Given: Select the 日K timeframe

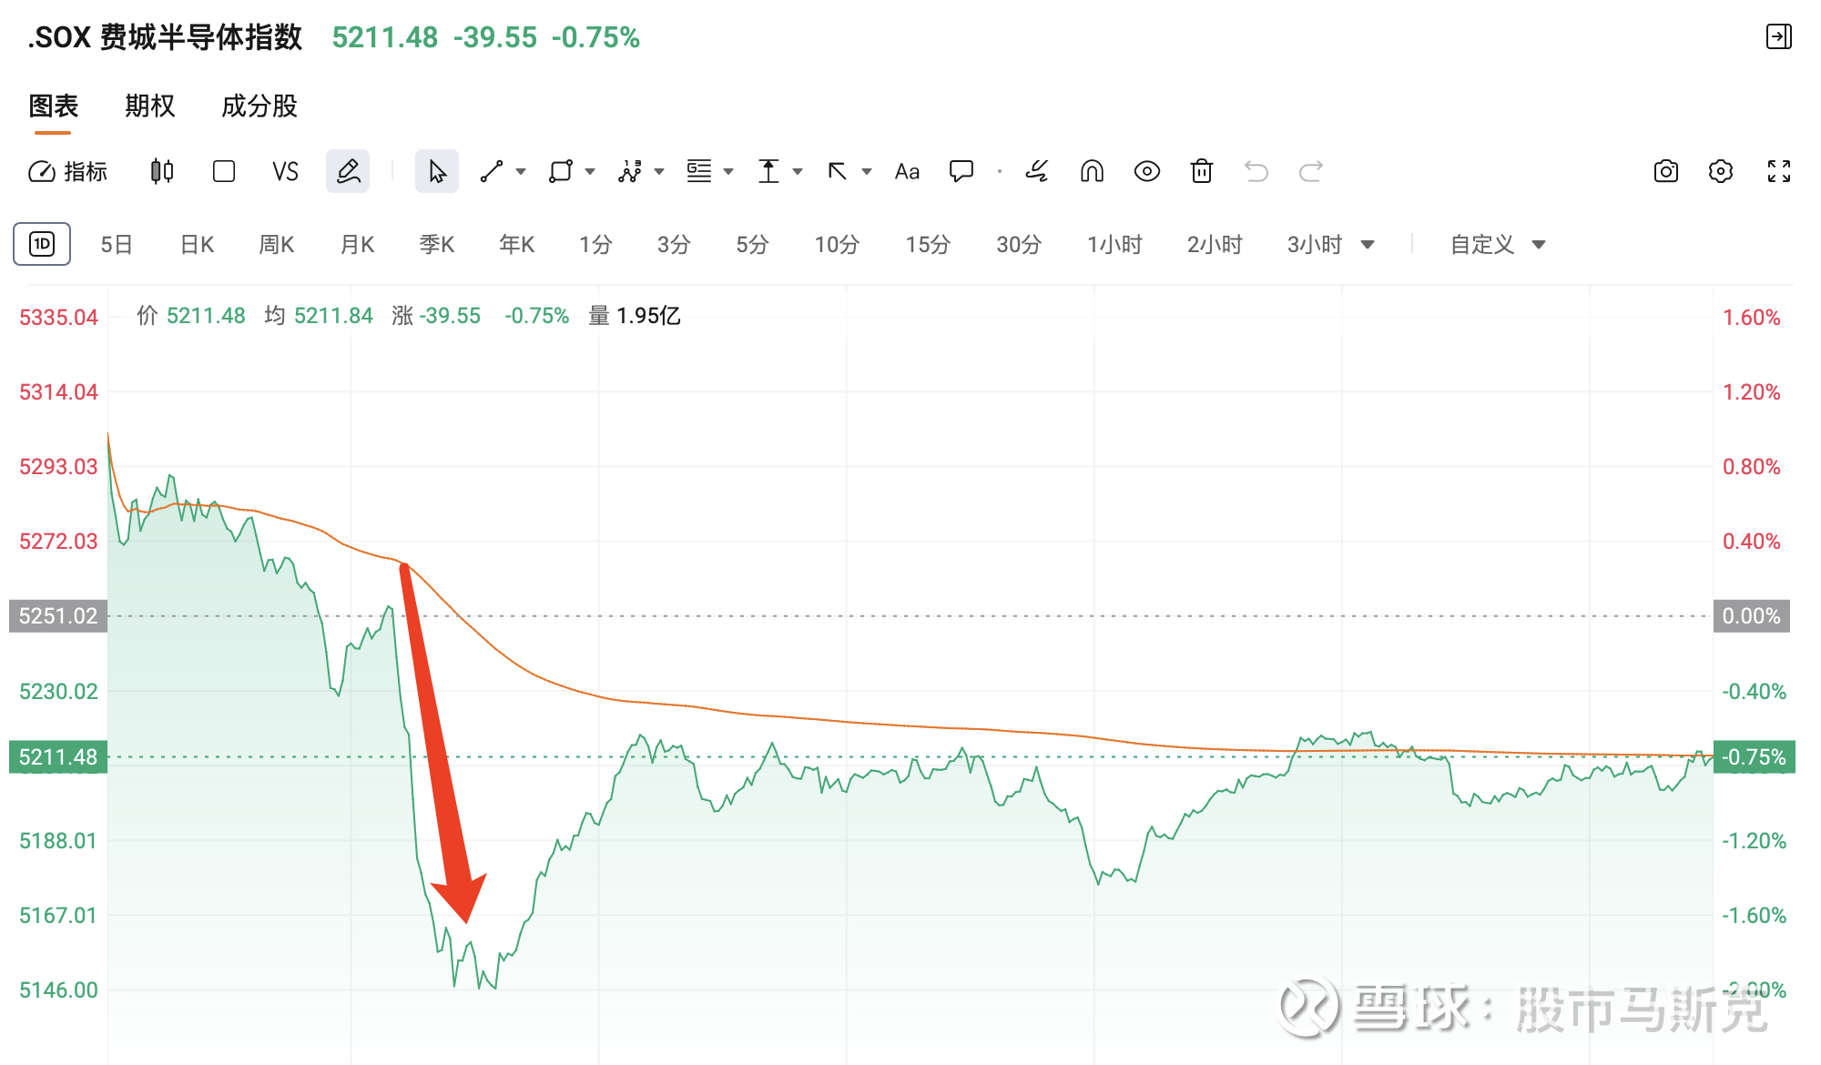Looking at the screenshot, I should coord(197,244).
